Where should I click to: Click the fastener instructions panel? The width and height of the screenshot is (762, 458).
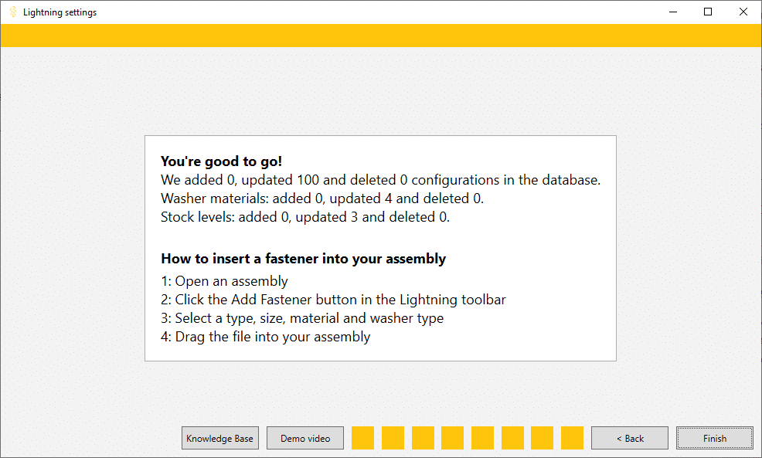coord(380,247)
